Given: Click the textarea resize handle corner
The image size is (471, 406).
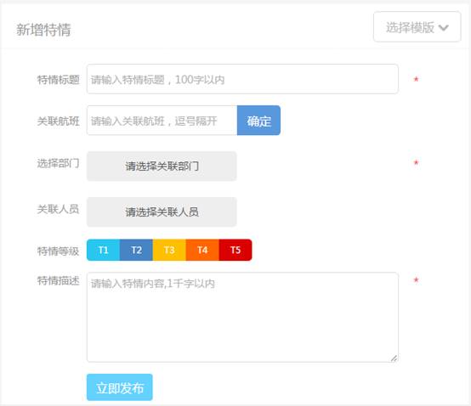Looking at the screenshot, I should point(394,358).
